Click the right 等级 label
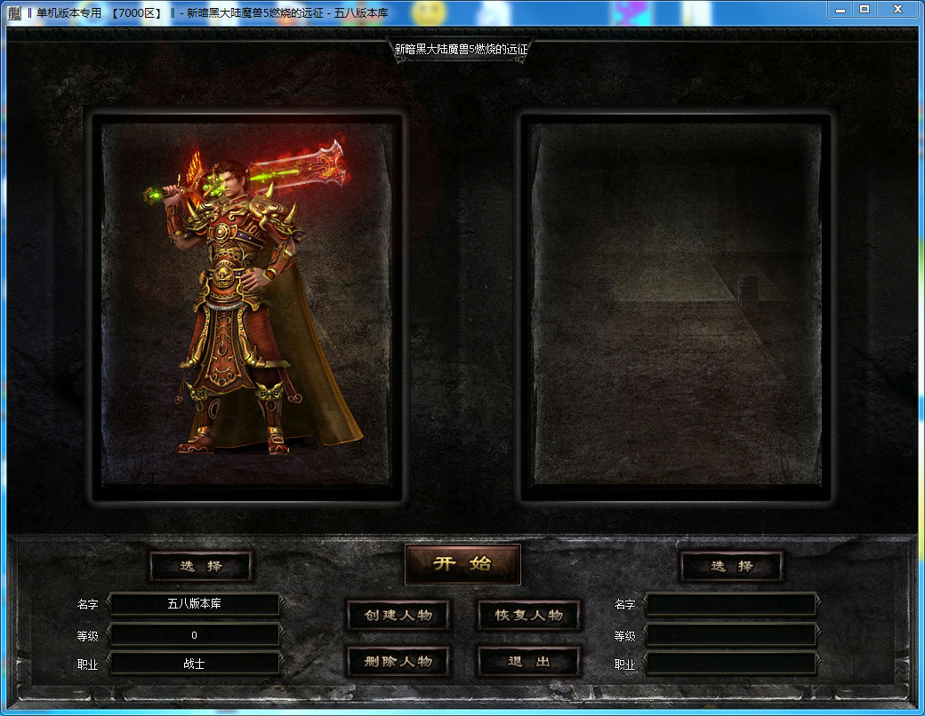925x716 pixels. click(624, 636)
